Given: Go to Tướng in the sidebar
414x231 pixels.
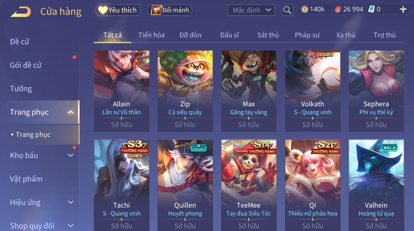Looking at the screenshot, I should pos(21,89).
